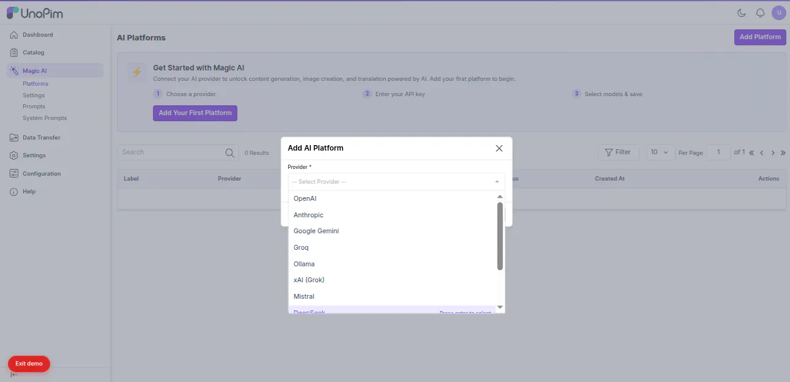
Task: Click provider list scrollbar down arrow
Action: pyautogui.click(x=500, y=307)
